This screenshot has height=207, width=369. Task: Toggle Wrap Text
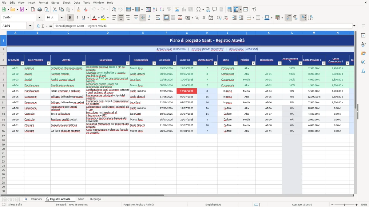[x=158, y=18]
